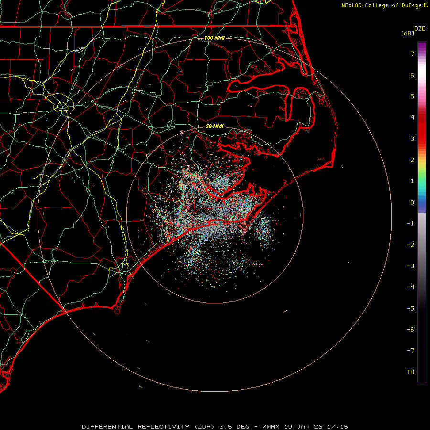Click the 4 value on color scale
The height and width of the screenshot is (430, 430).
click(412, 118)
